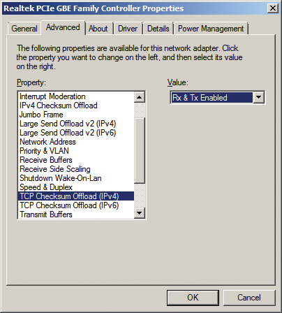
Task: Dismiss dialog with Cancel button
Action: pos(249,298)
